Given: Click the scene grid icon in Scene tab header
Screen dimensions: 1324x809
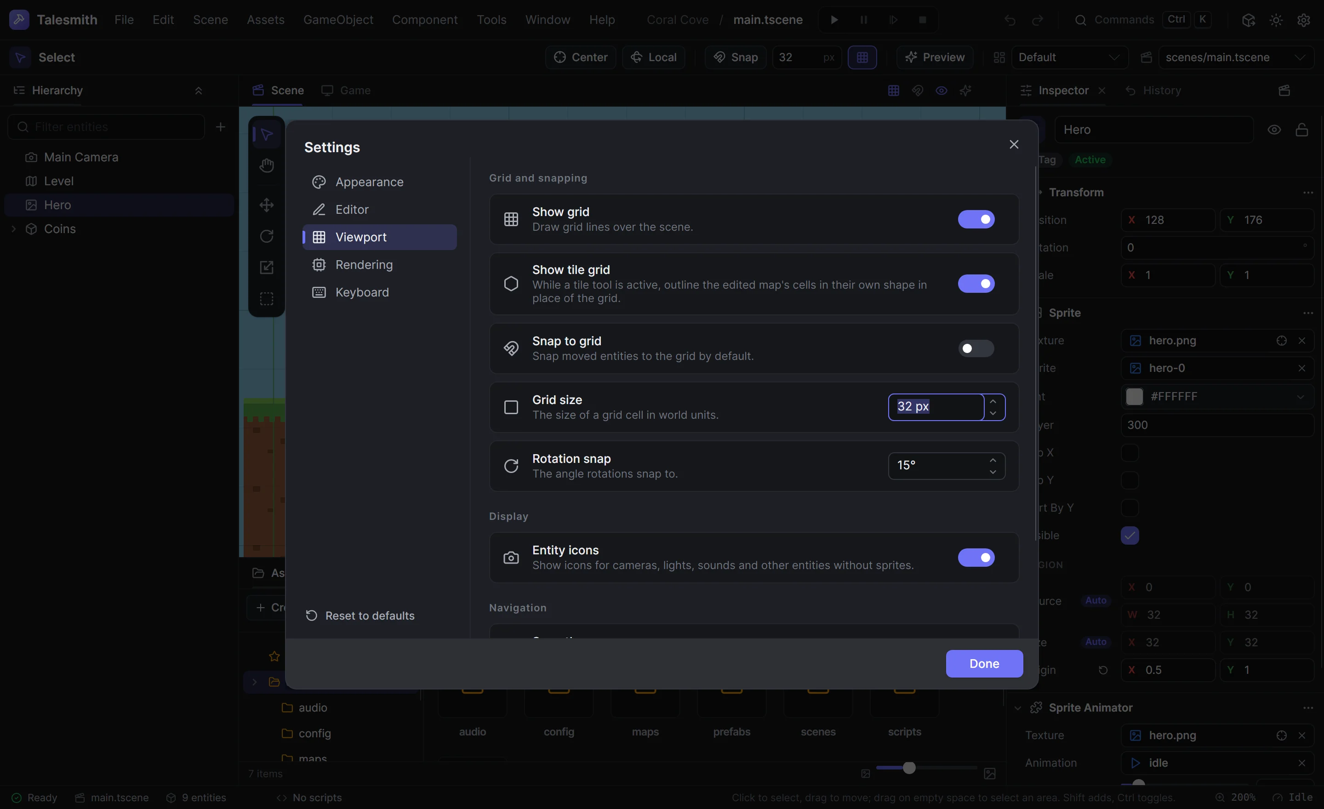Looking at the screenshot, I should [x=894, y=90].
